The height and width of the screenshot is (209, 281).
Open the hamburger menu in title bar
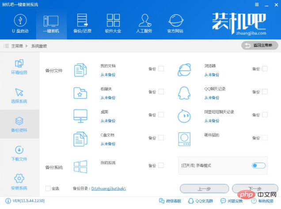pos(257,5)
